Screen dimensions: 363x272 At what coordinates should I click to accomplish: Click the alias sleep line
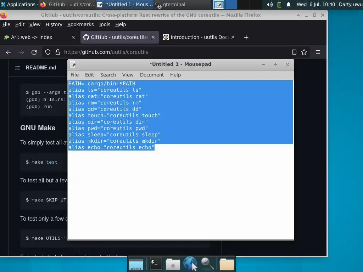115,135
